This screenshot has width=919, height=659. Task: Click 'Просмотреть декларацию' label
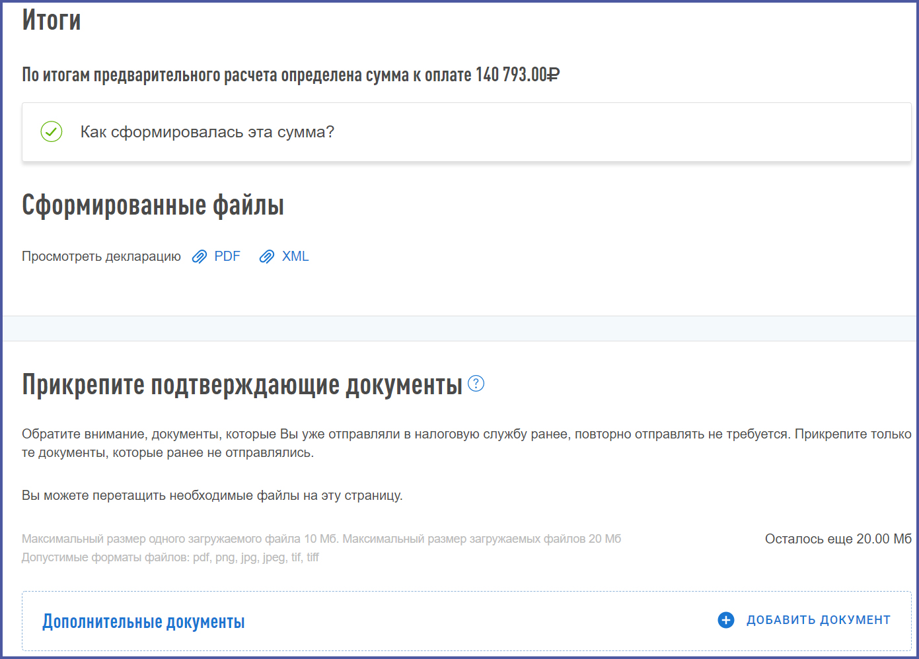[101, 256]
